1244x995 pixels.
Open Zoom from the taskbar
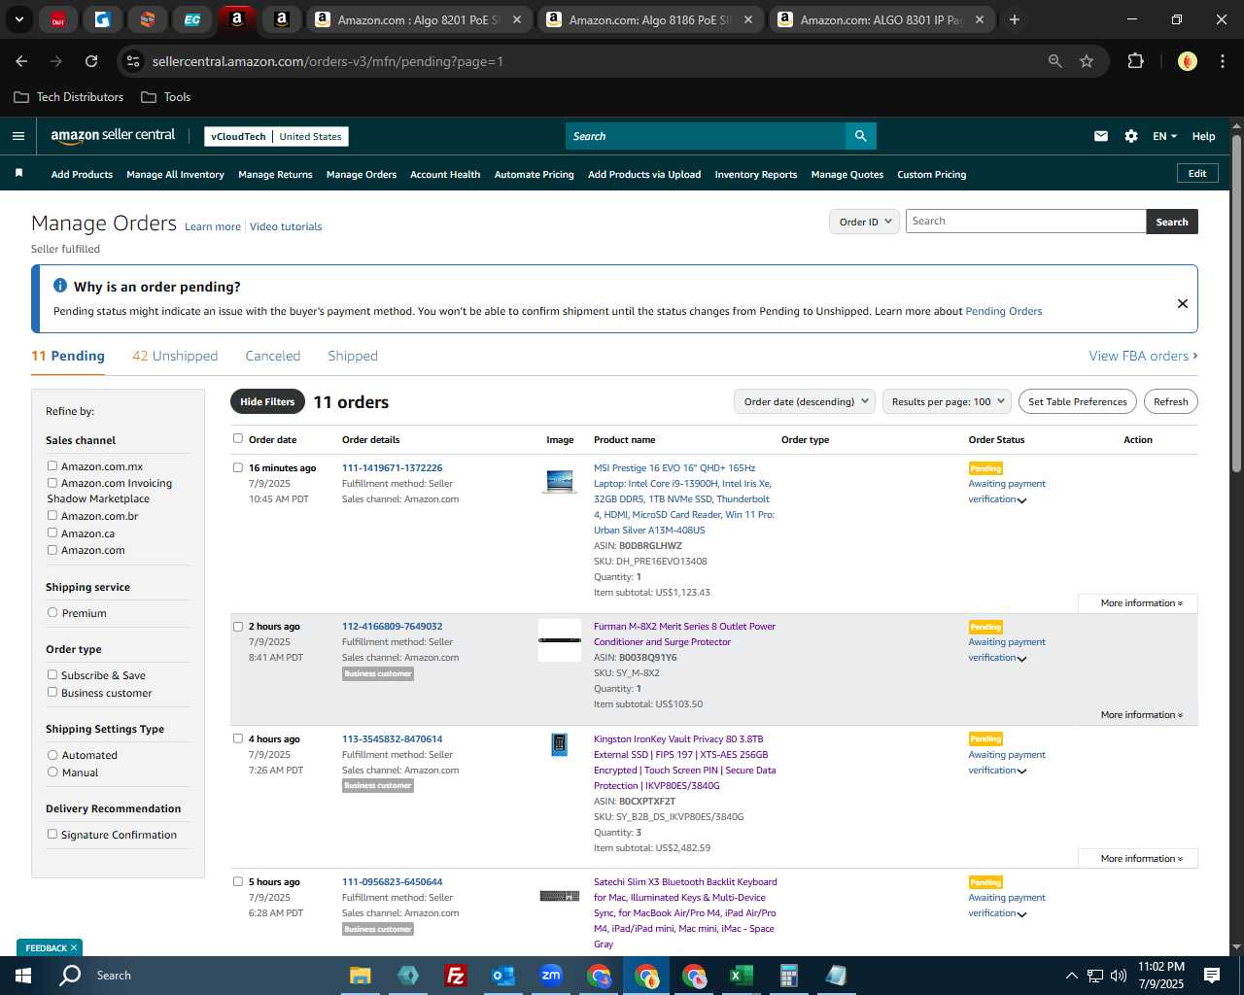coord(551,976)
